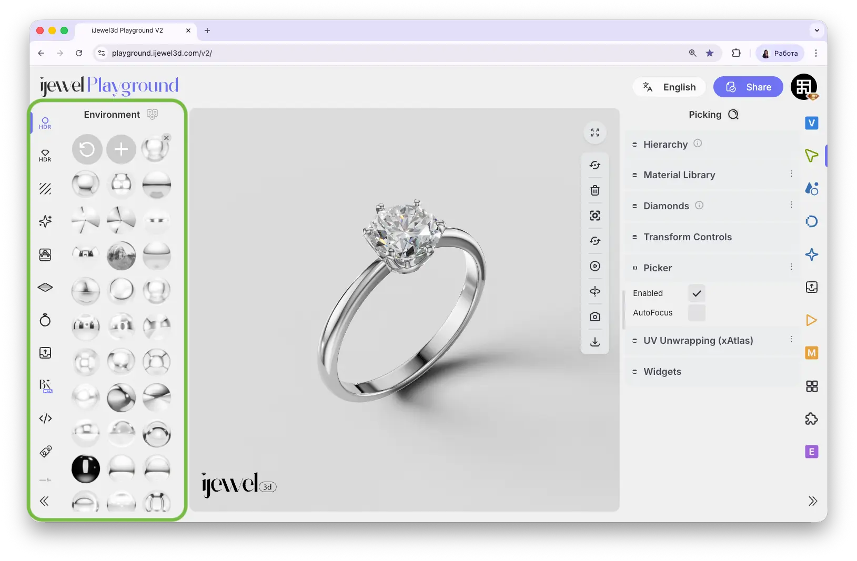This screenshot has height=561, width=857.
Task: Click the focus frame icon in viewer toolbar
Action: tap(595, 216)
